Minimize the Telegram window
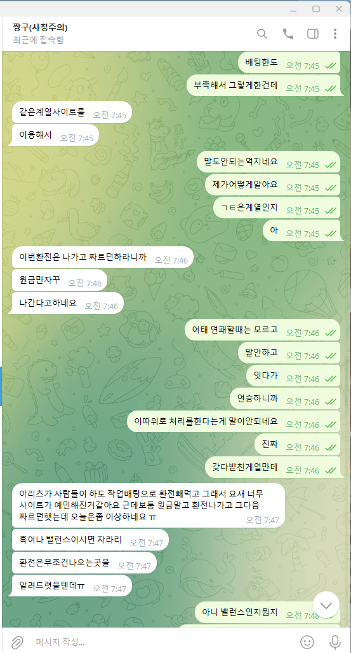The height and width of the screenshot is (653, 351). click(293, 9)
